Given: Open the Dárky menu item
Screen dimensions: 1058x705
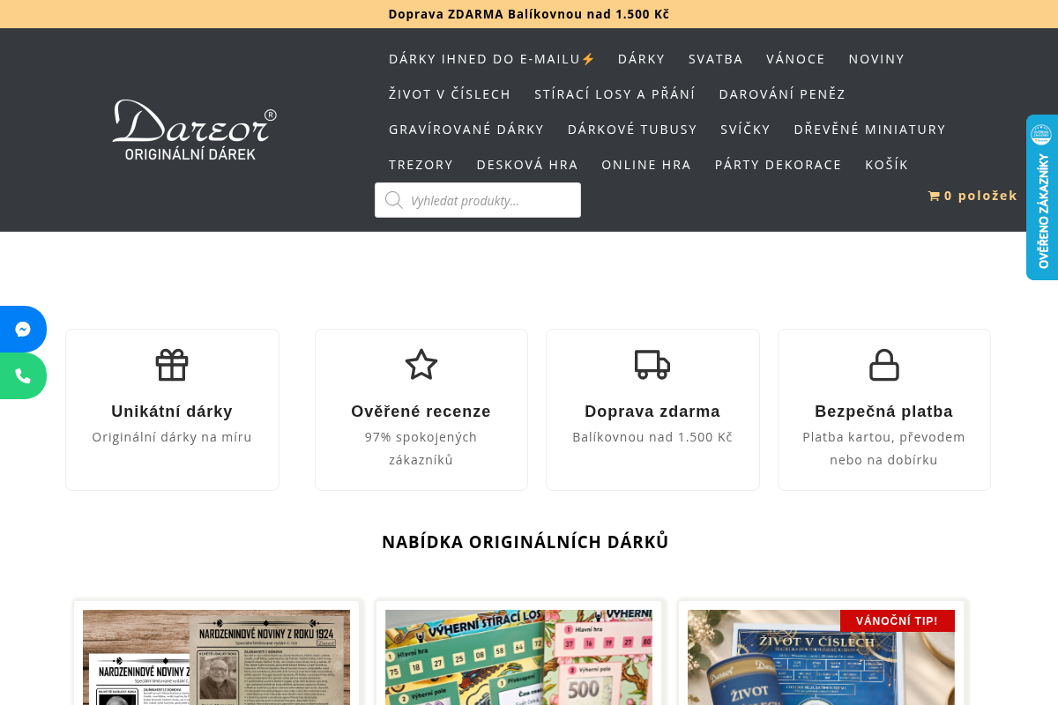Looking at the screenshot, I should [642, 59].
